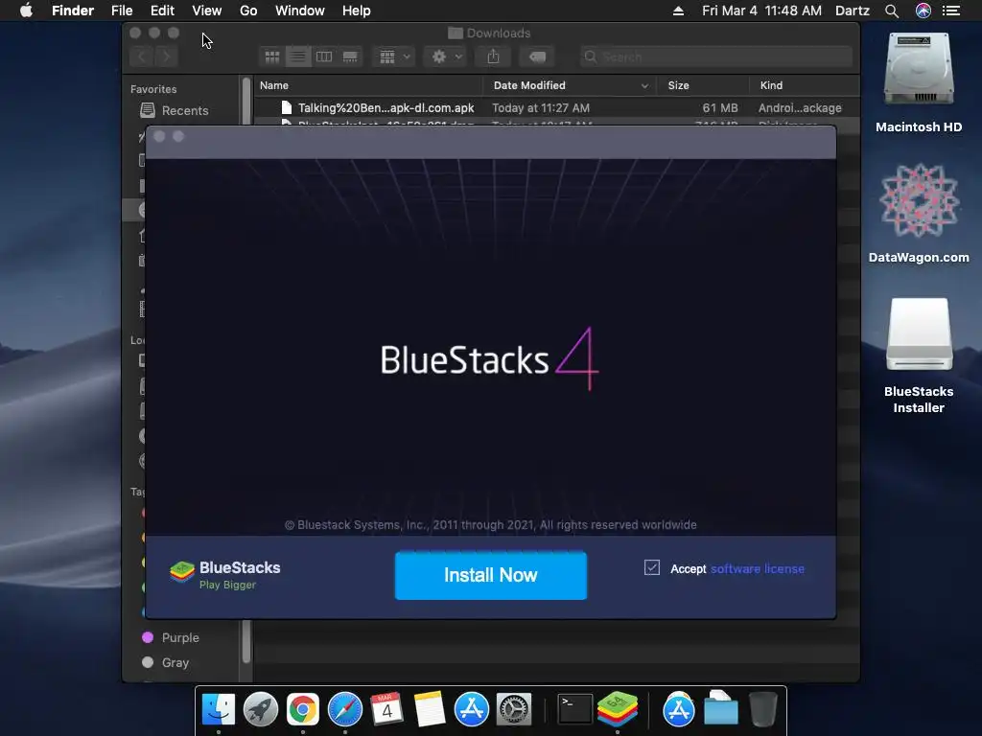Open the Applications folder stack in Dock
The width and height of the screenshot is (982, 736).
point(678,710)
